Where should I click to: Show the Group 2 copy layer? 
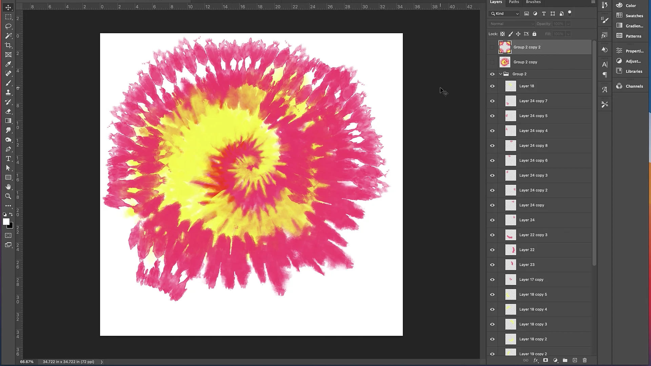coord(492,62)
